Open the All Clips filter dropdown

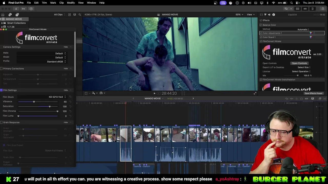click(x=59, y=15)
